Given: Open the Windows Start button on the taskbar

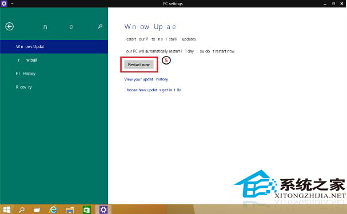Looking at the screenshot, I should (x=7, y=209).
